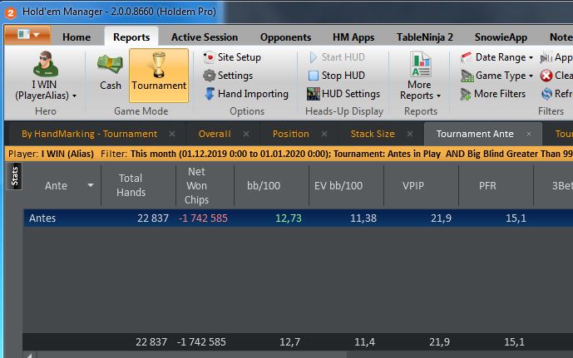Expand the PlayerAlias hero dropdown arrow

point(75,96)
